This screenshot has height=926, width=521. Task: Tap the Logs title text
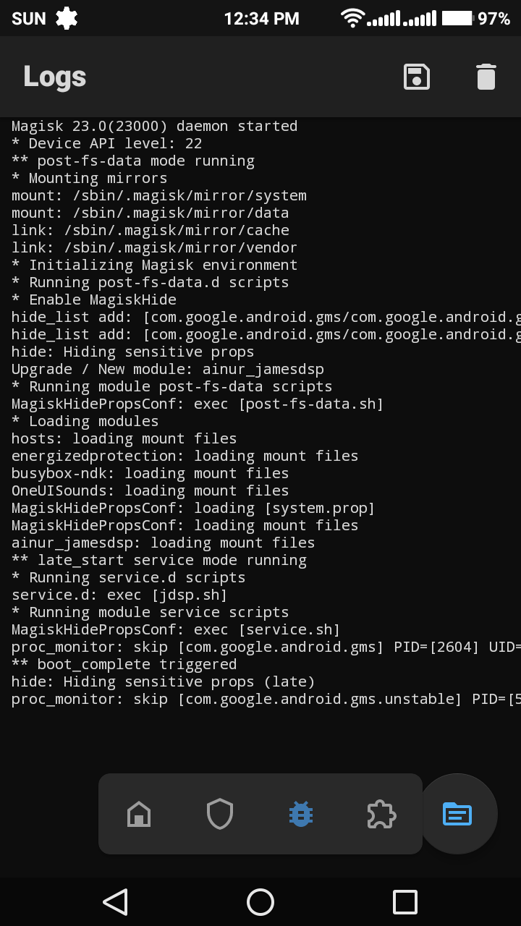(x=54, y=76)
